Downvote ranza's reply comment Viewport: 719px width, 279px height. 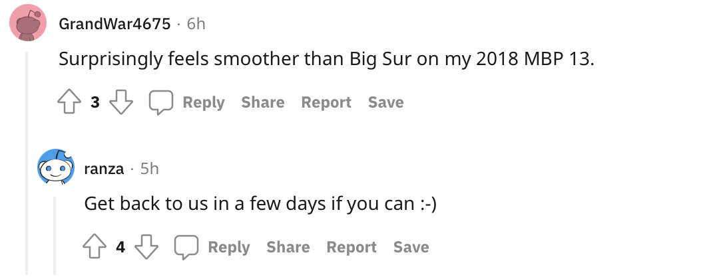click(146, 247)
